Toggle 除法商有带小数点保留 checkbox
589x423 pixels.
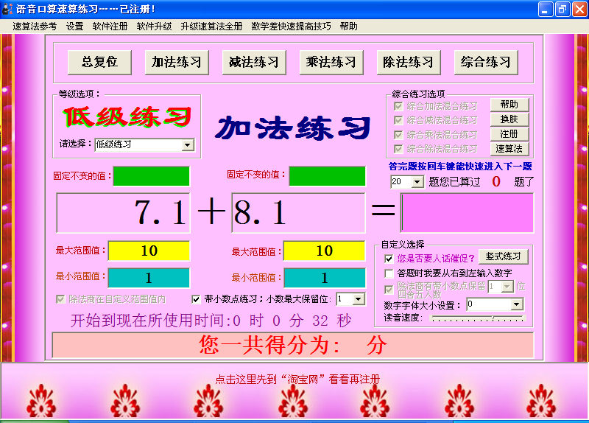(x=389, y=290)
